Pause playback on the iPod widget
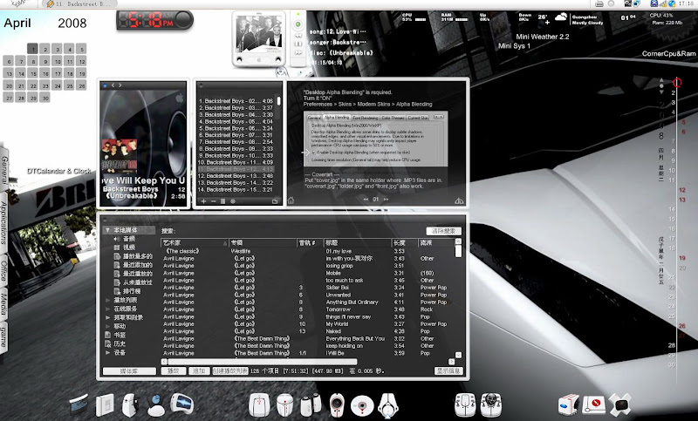The image size is (698, 421). [x=298, y=44]
